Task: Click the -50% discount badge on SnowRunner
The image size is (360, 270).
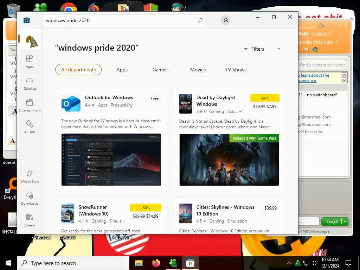Action: [146, 208]
